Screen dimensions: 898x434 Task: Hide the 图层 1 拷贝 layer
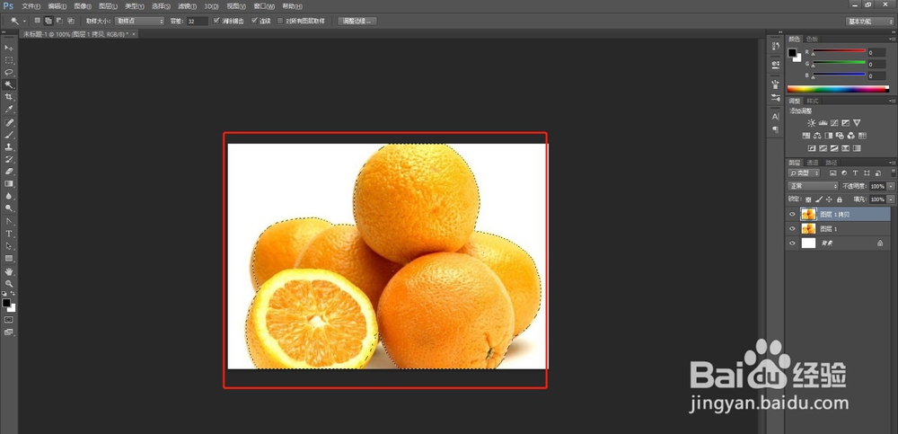[x=792, y=215]
